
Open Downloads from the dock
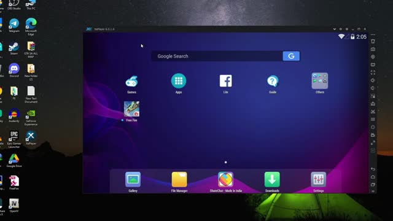pos(272,179)
